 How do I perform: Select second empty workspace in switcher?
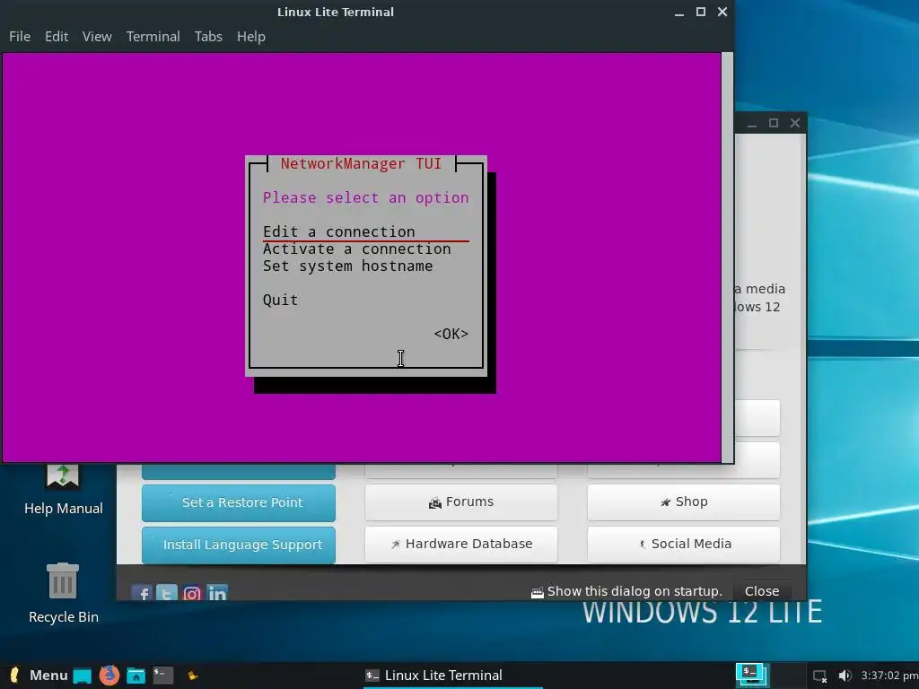click(x=786, y=676)
